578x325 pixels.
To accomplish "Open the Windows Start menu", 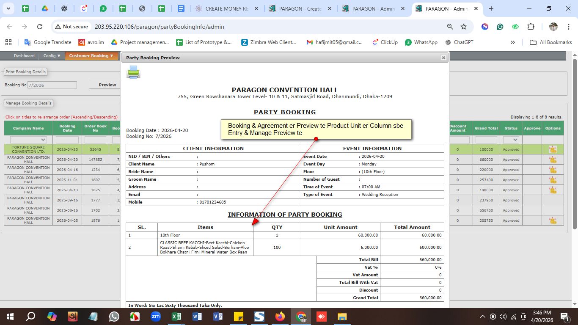I will (x=9, y=317).
